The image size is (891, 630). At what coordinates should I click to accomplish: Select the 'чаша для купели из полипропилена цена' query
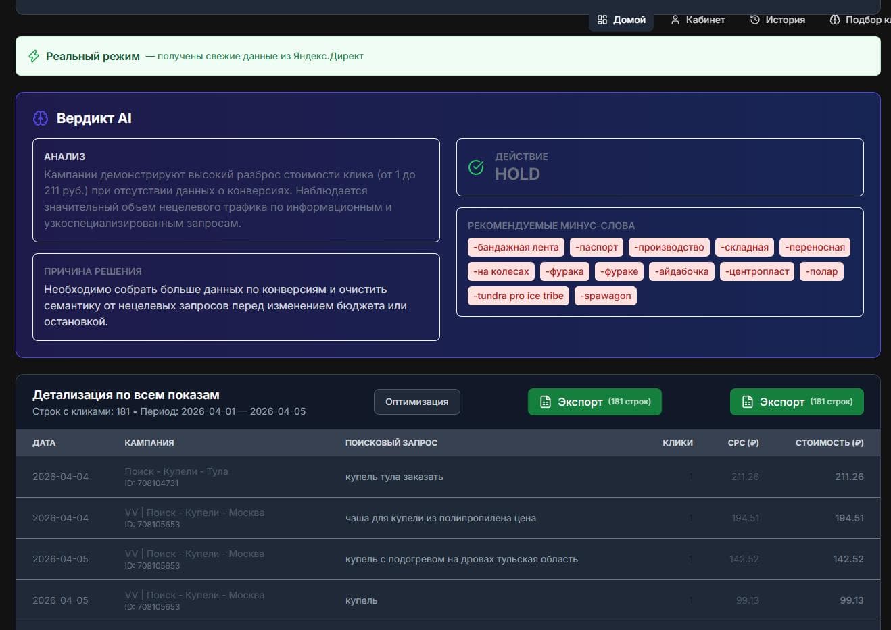pos(440,518)
